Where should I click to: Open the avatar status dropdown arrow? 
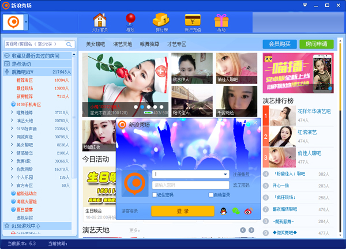(27, 22)
